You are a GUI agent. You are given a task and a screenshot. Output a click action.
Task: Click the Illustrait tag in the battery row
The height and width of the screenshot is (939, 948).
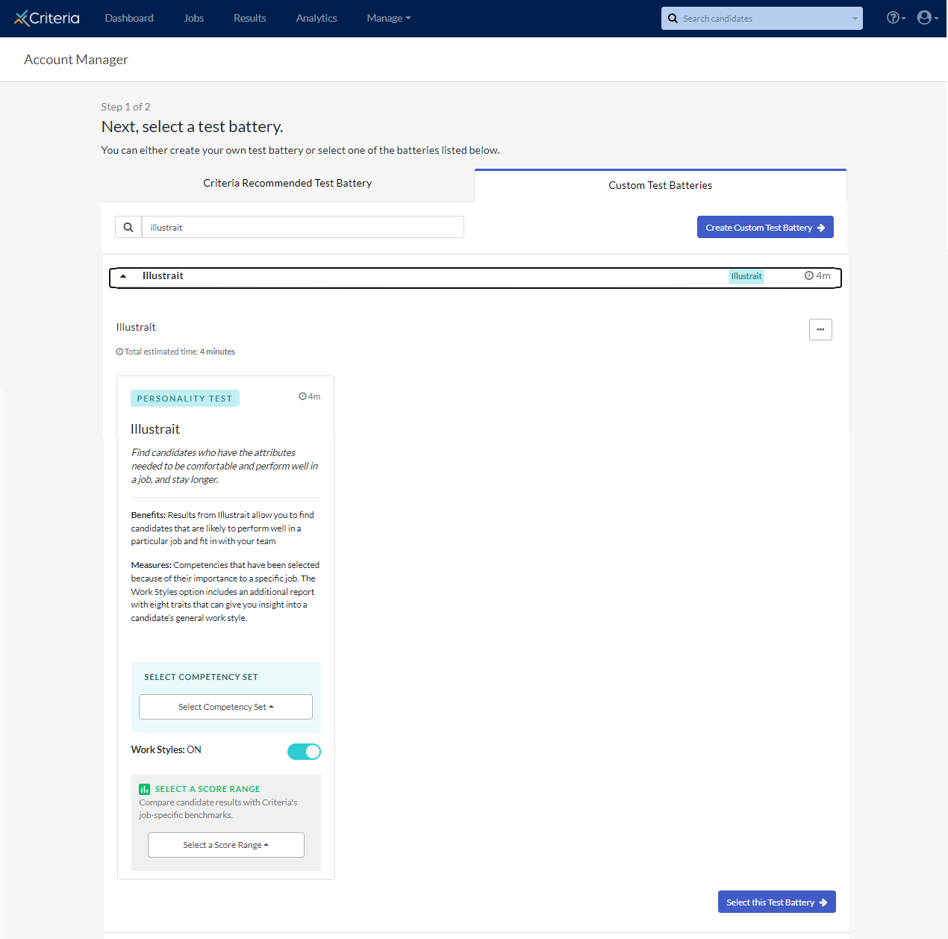pos(746,276)
